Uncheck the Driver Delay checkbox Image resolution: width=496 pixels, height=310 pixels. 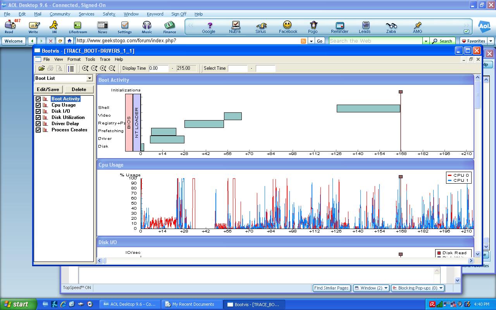(x=38, y=124)
